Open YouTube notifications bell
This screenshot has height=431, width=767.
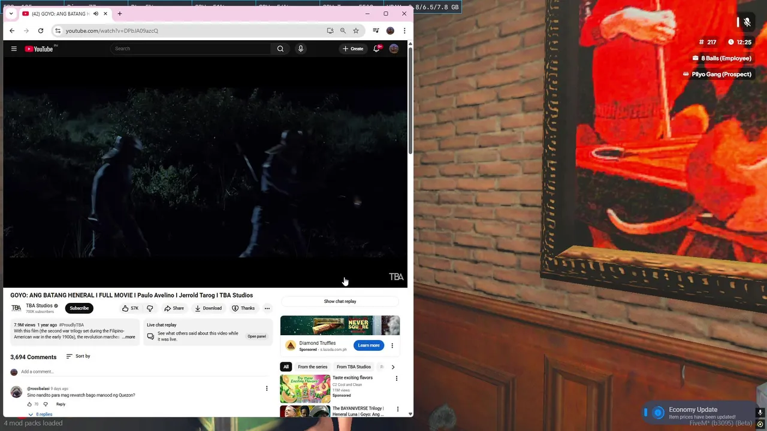coord(376,48)
